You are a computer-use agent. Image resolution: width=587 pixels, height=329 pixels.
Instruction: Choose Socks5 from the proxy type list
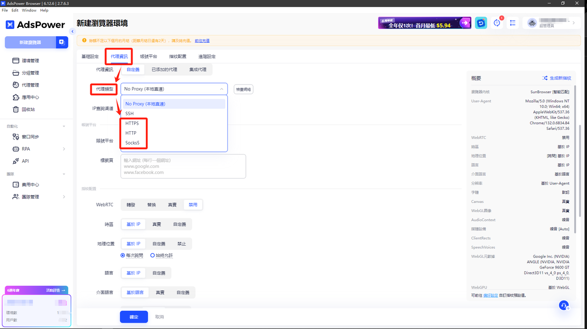[x=133, y=143]
